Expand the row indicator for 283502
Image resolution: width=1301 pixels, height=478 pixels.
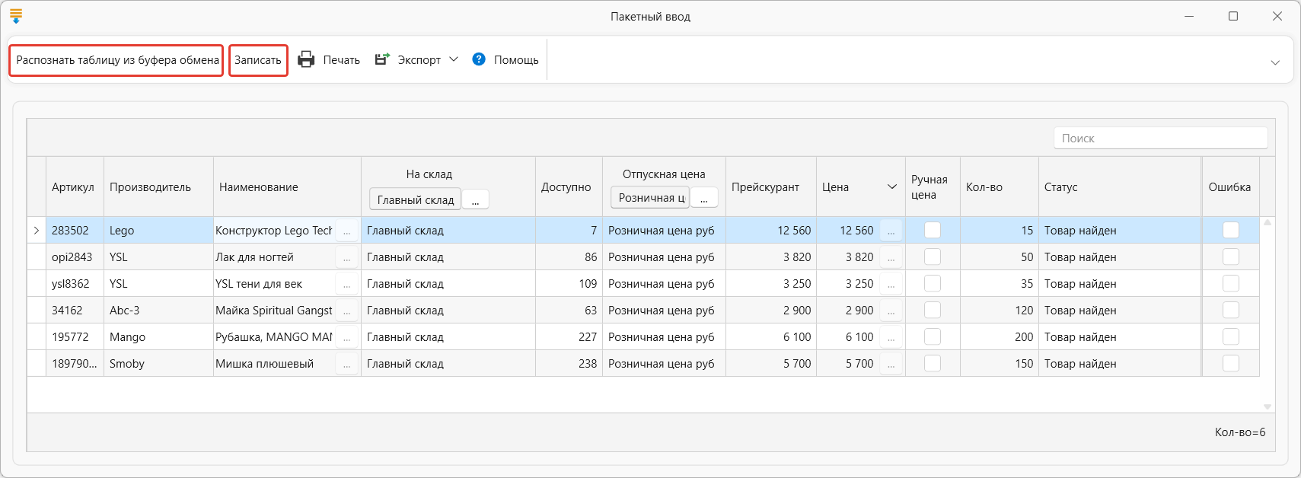point(36,230)
